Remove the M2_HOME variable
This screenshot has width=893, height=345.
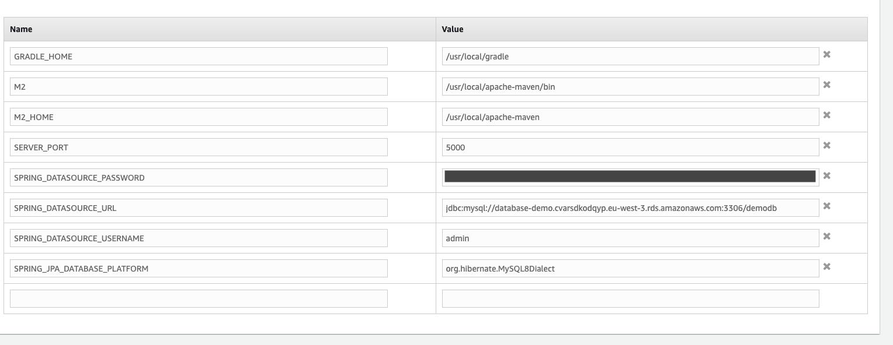(x=826, y=115)
